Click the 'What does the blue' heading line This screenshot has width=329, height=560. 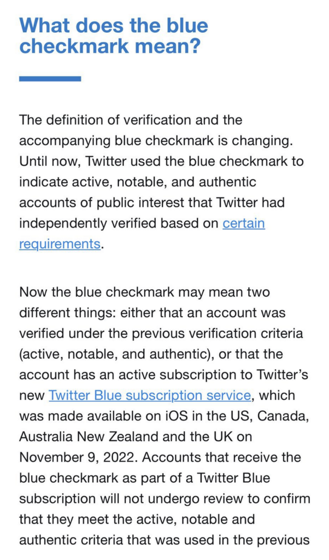tap(114, 25)
